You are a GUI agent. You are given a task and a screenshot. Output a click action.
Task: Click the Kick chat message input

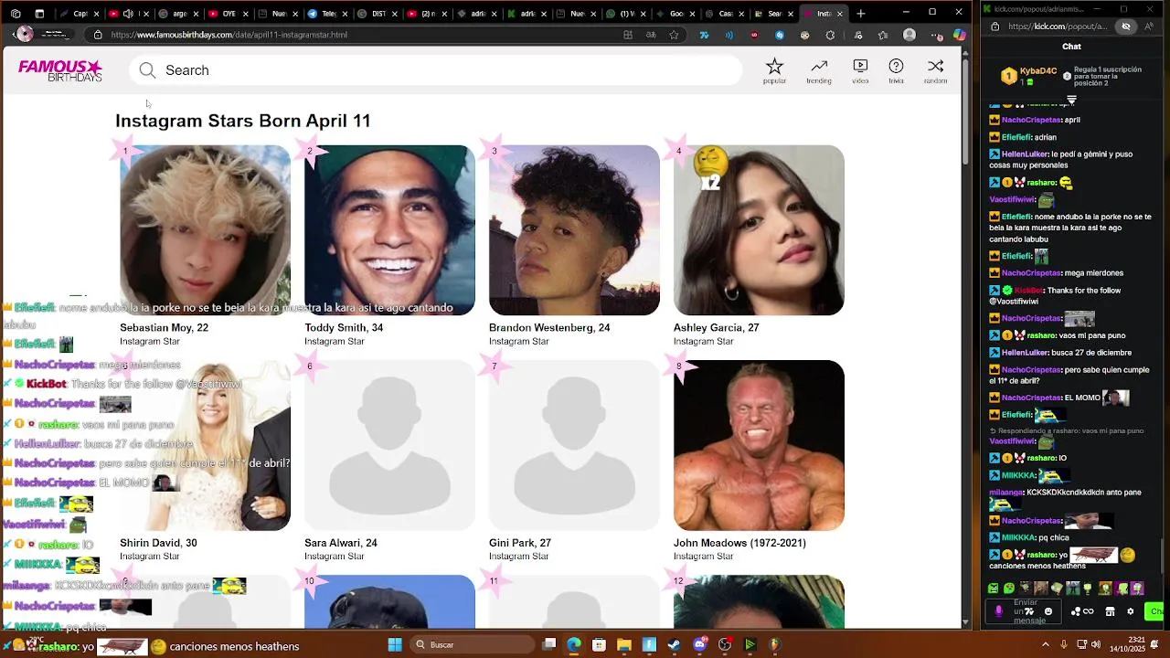point(1024,611)
